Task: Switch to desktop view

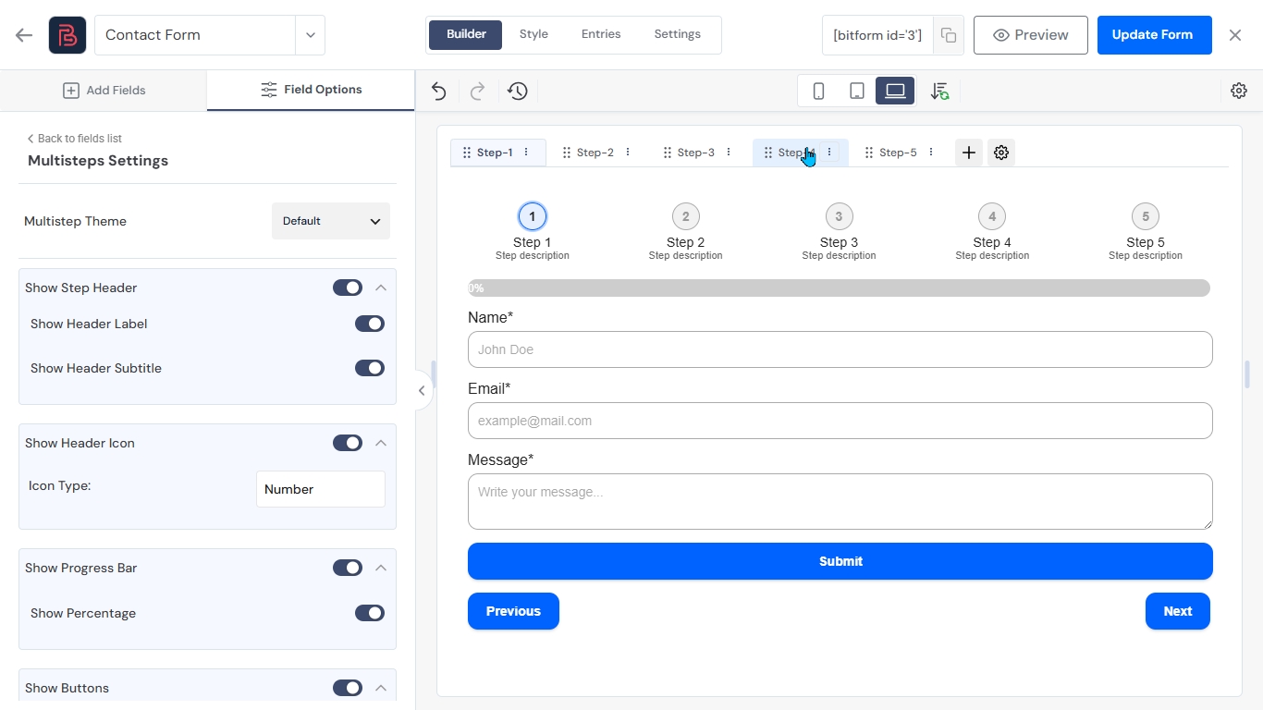Action: (x=895, y=91)
